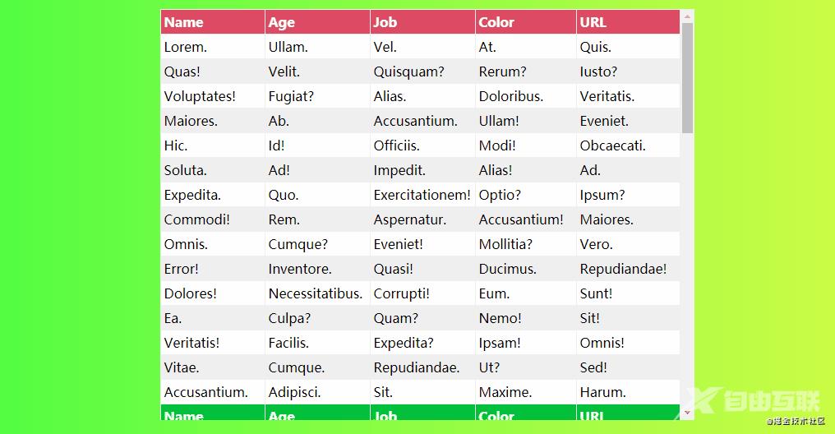Screen dimensions: 835x434
Task: Click the Color heading in the red header
Action: pos(496,22)
